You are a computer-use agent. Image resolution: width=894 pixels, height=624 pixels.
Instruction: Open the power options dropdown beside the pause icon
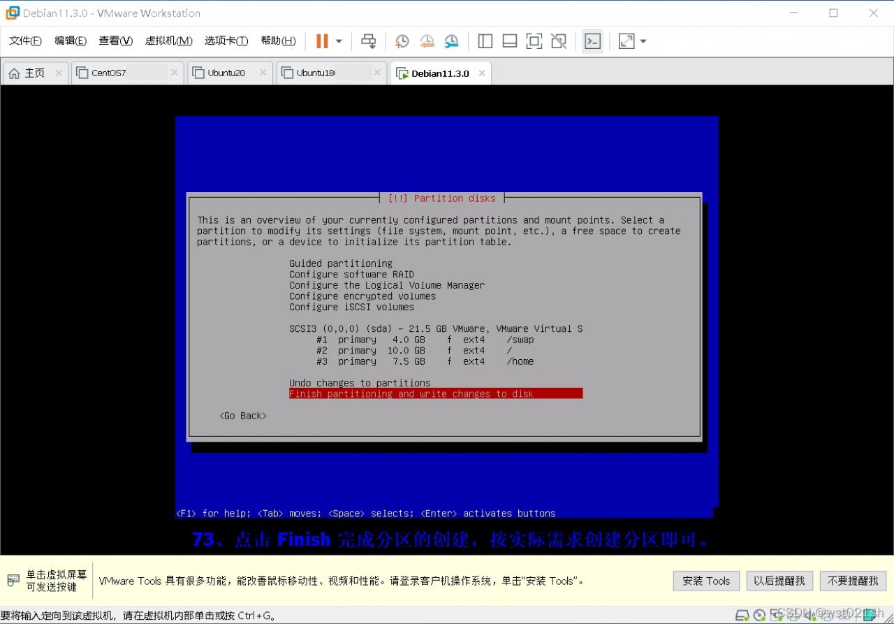tap(339, 41)
